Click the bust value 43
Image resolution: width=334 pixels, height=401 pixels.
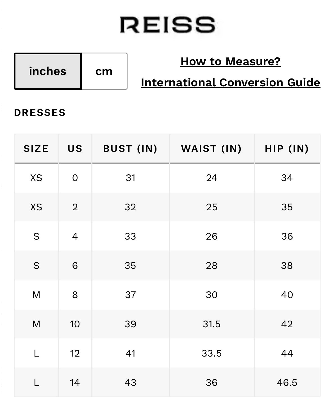130,382
